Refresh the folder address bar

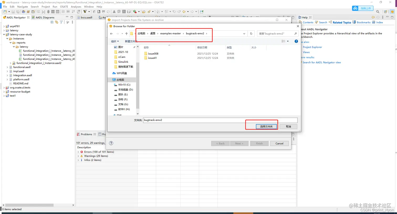251,34
